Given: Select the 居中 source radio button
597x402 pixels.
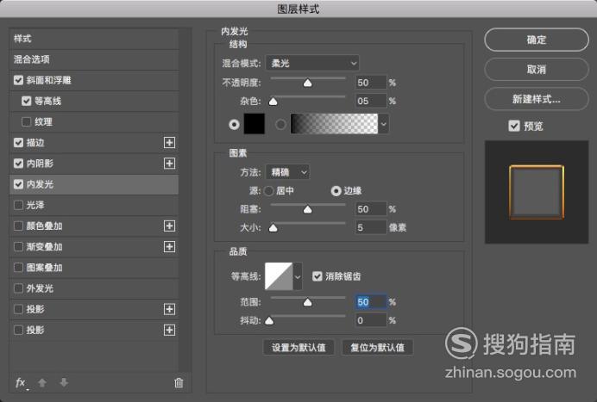Looking at the screenshot, I should point(269,191).
